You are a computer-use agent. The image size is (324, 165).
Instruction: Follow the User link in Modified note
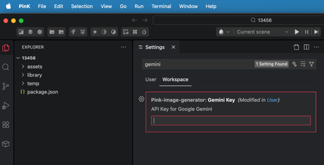(272, 100)
